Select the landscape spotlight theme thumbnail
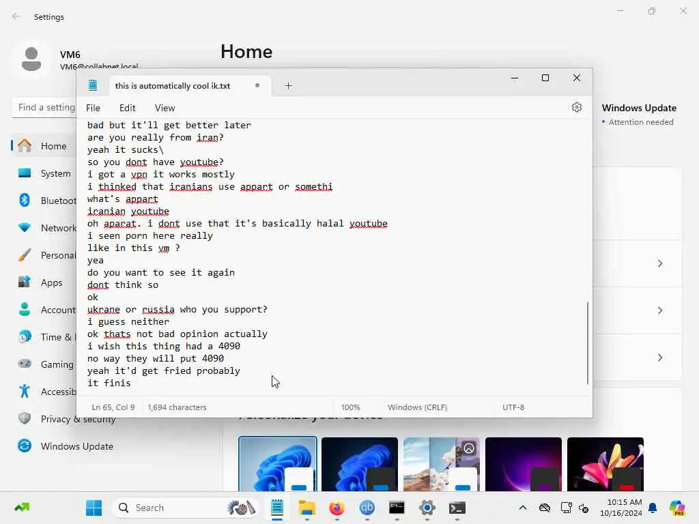This screenshot has width=699, height=524. coord(442,464)
